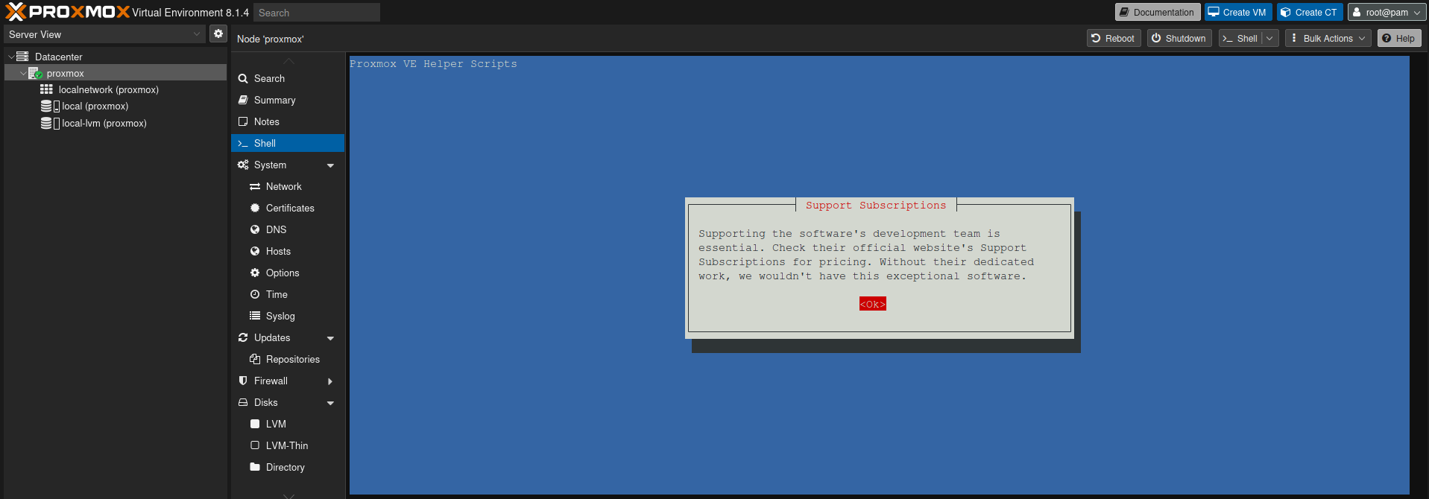1429x499 pixels.
Task: Click the Help button
Action: (1399, 39)
